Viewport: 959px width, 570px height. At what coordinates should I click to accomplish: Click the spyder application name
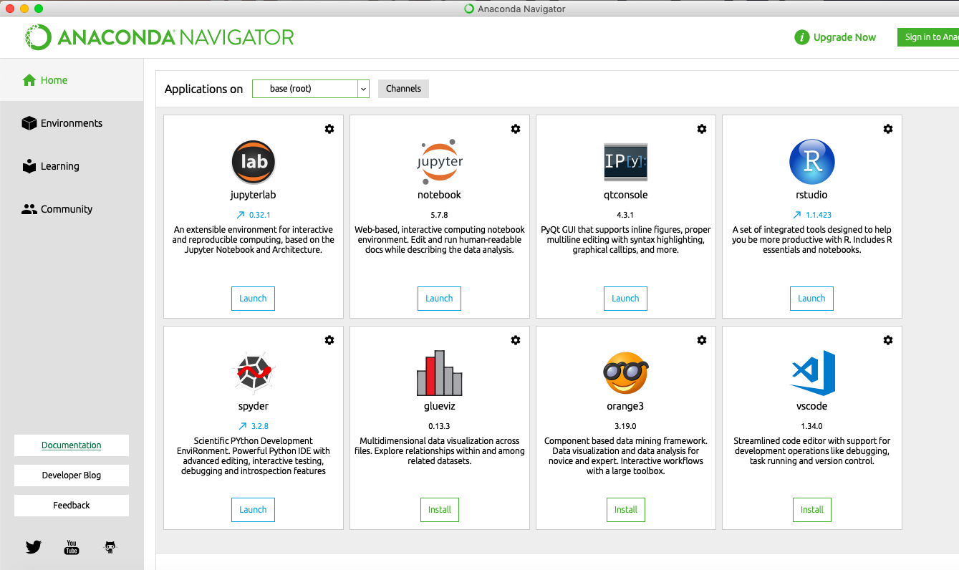253,406
